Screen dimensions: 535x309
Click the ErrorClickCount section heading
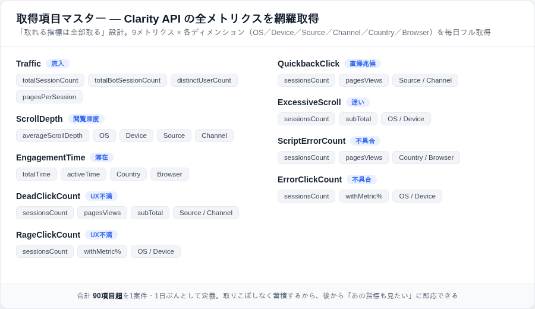pyautogui.click(x=310, y=179)
